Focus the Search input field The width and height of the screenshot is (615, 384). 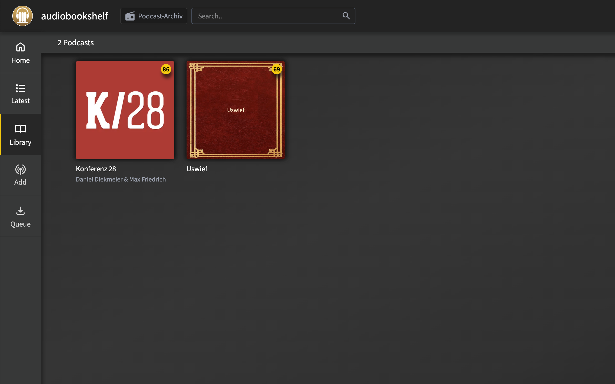(x=266, y=16)
